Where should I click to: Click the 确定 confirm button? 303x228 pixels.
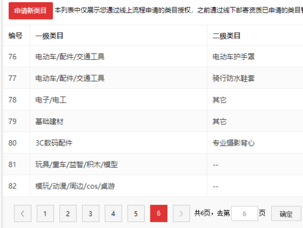(286, 214)
